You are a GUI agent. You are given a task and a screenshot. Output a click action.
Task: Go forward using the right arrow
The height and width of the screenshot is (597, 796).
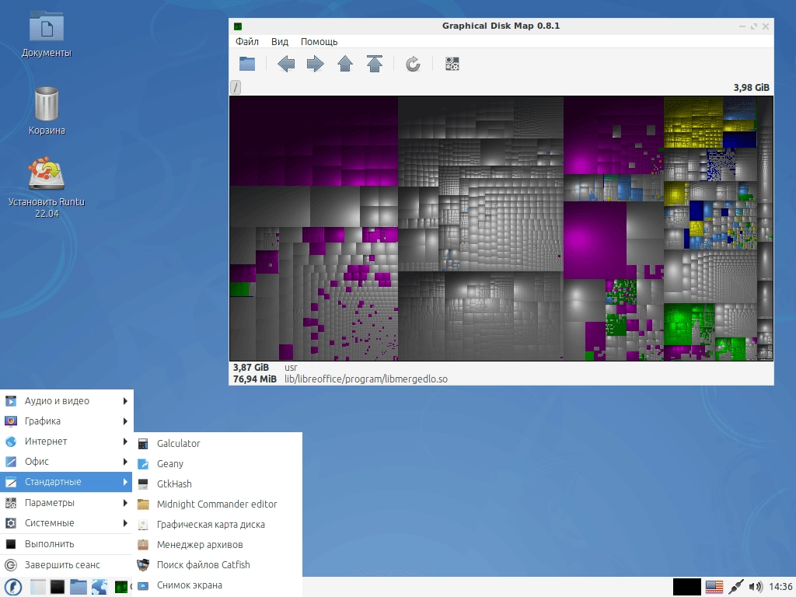[316, 64]
